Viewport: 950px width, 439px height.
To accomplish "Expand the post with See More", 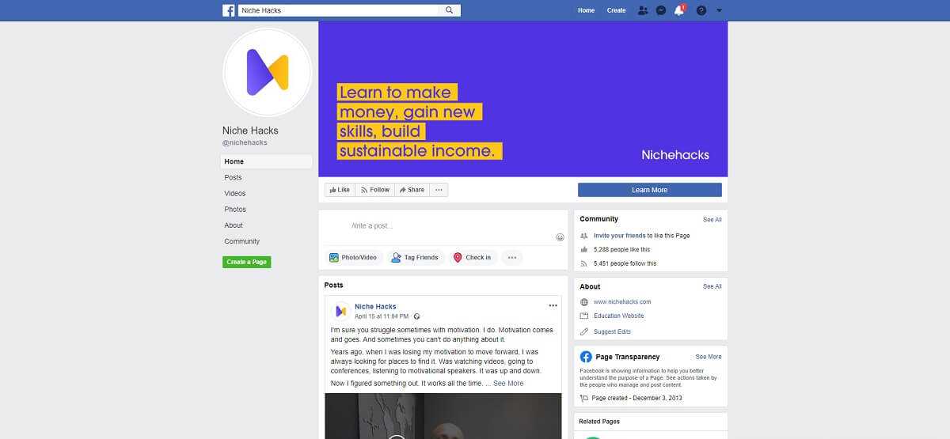I will 508,384.
